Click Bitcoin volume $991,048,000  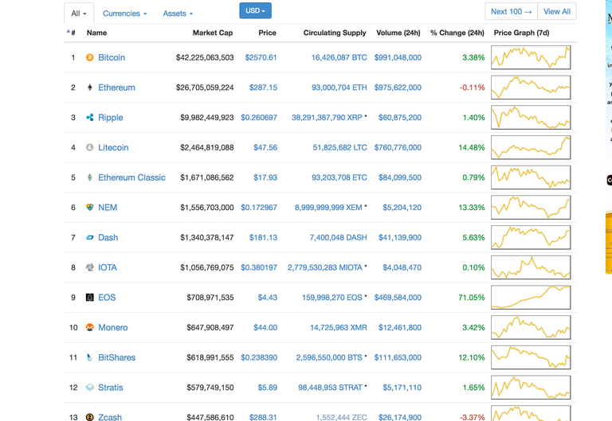coord(398,57)
